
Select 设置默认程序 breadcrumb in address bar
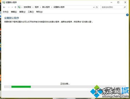(x=59, y=7)
